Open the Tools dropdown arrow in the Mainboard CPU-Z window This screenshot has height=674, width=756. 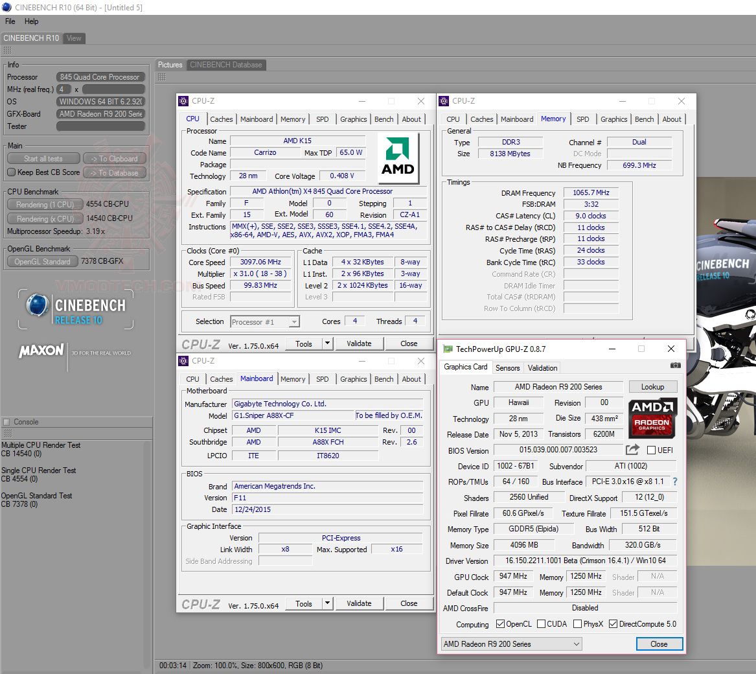click(327, 603)
